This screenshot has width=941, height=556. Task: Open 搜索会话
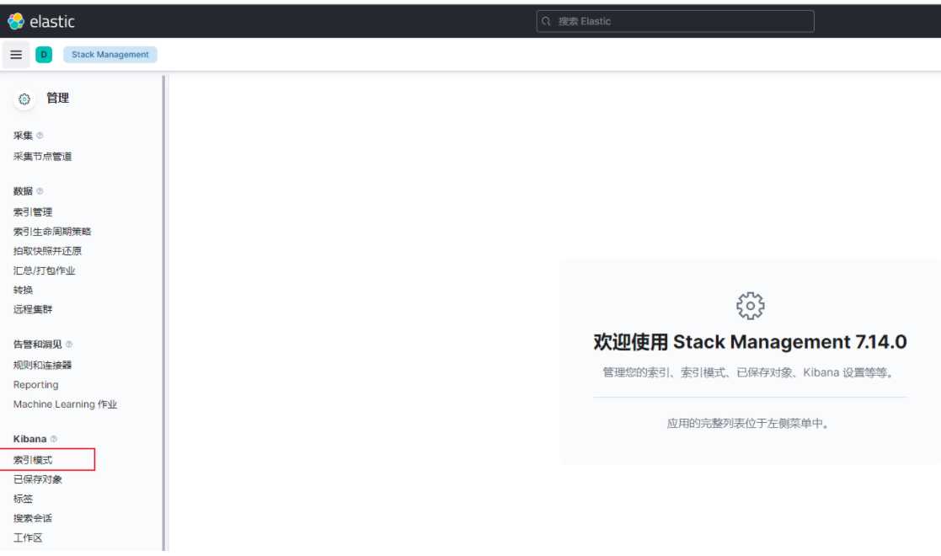[x=33, y=518]
